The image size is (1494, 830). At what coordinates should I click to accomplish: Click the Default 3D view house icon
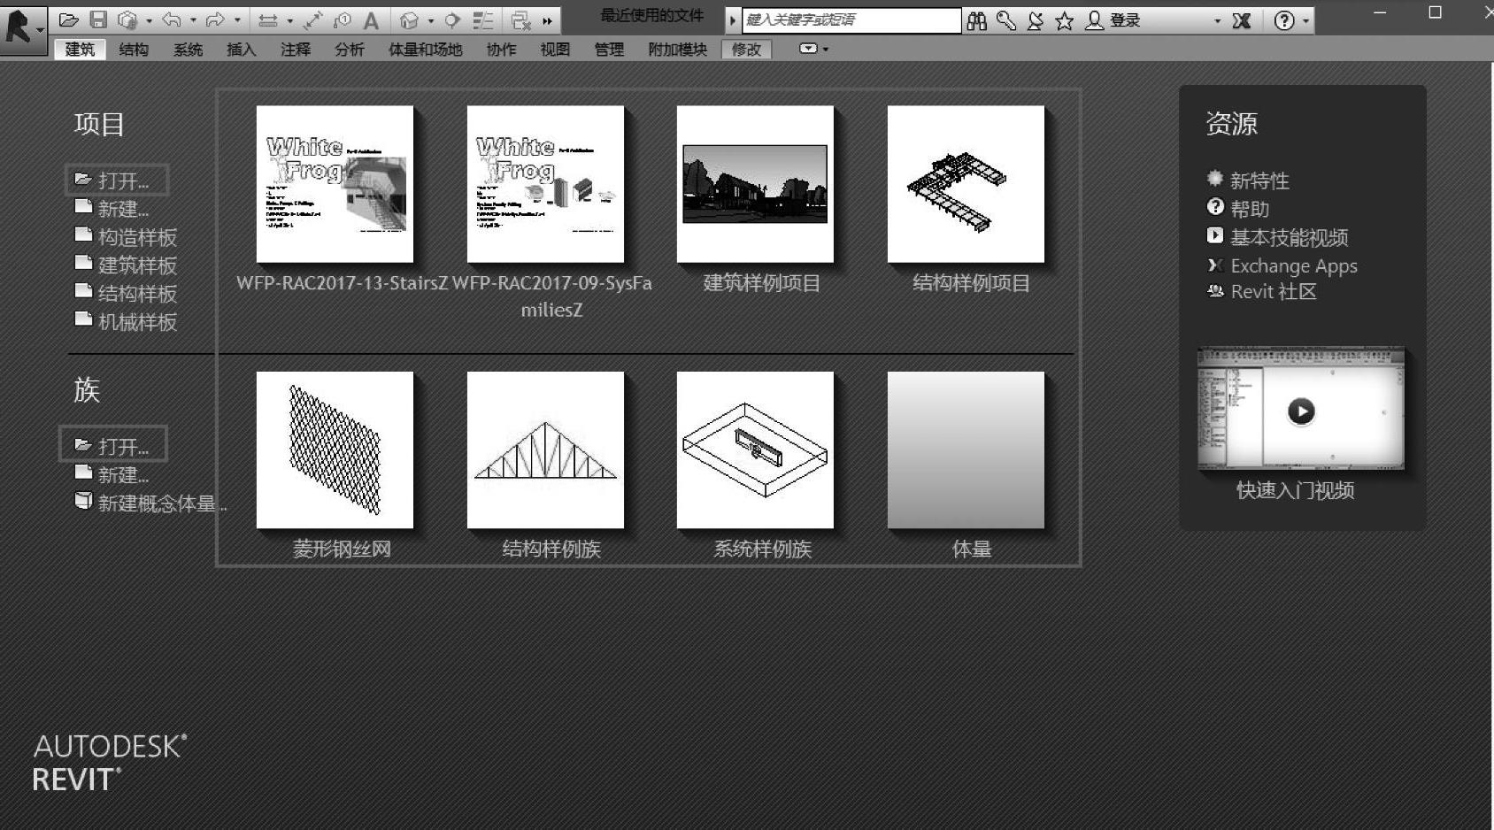click(x=409, y=20)
